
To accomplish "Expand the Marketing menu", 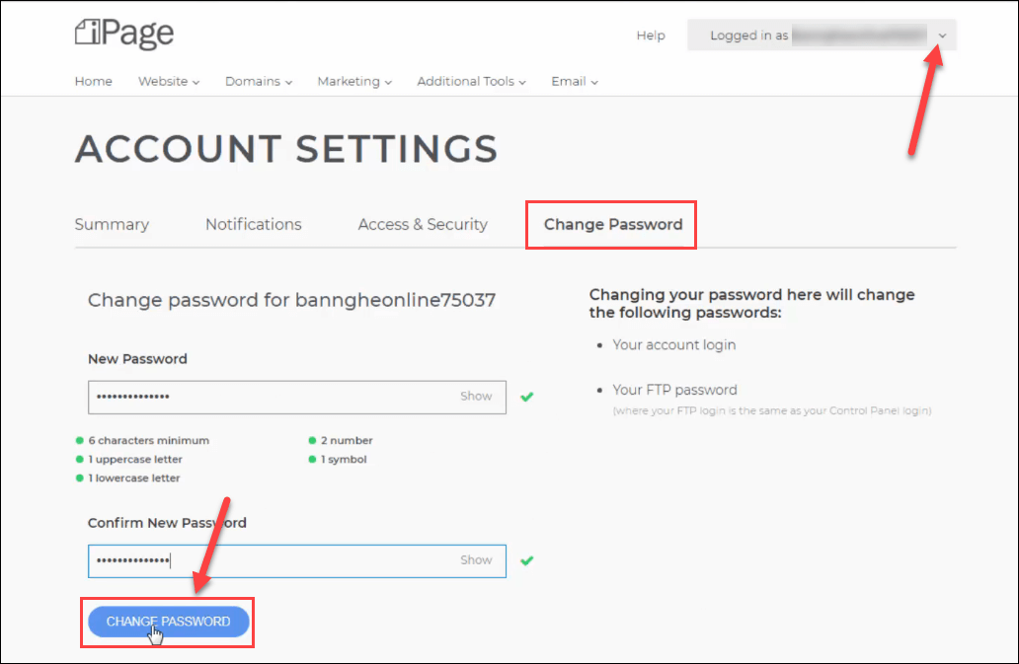I will tap(354, 81).
